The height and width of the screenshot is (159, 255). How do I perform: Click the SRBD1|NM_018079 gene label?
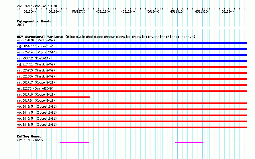(30, 140)
